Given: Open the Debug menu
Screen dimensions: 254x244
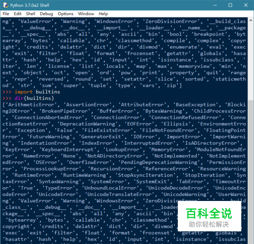Looking at the screenshot, I should click(x=46, y=14).
